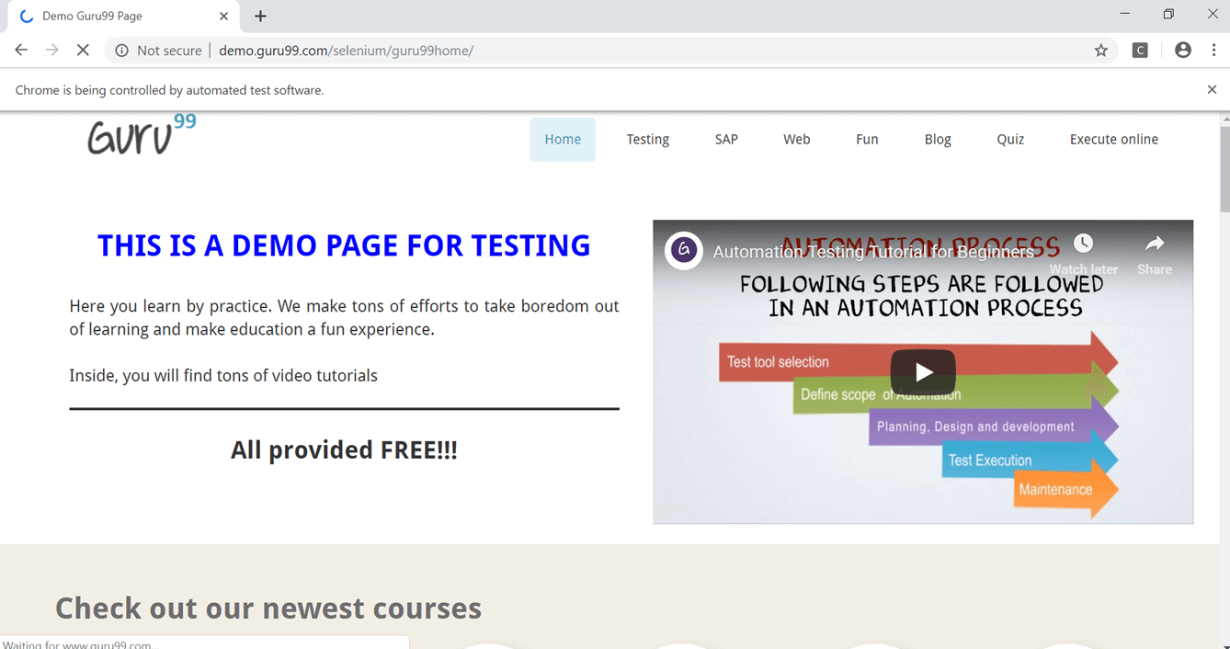
Task: Go to the Blog page
Action: click(x=937, y=140)
